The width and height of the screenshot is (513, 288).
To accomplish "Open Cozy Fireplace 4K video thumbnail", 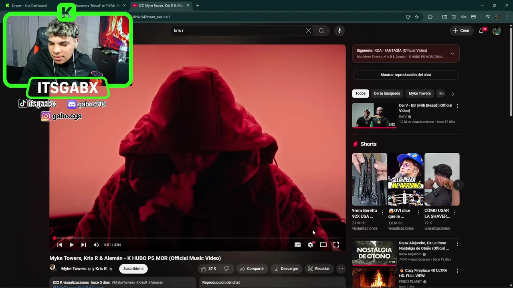I will coord(374,278).
